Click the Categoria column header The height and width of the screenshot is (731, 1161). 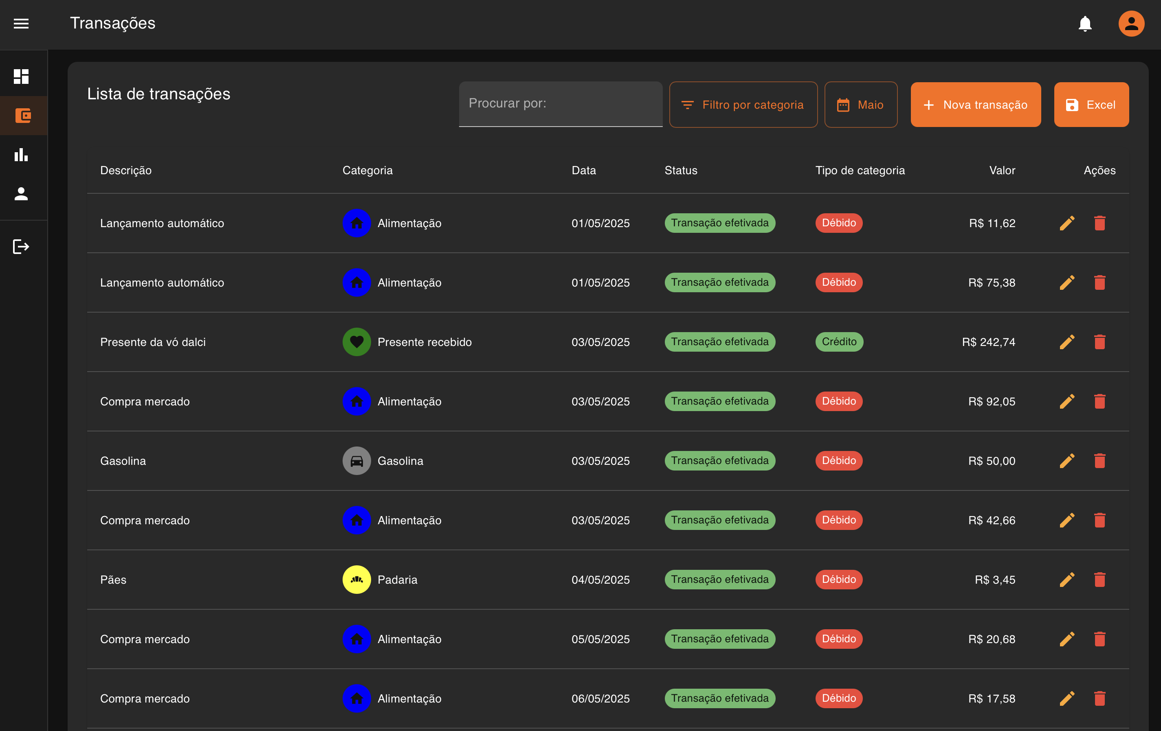tap(367, 171)
